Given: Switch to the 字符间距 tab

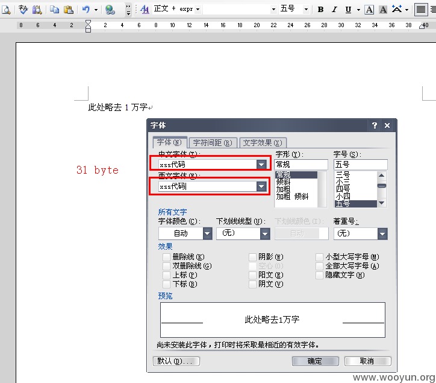Looking at the screenshot, I should pyautogui.click(x=213, y=143).
